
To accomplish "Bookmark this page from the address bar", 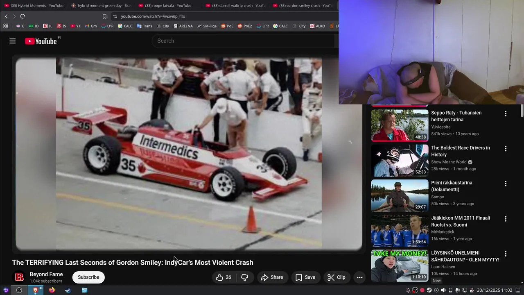I will pyautogui.click(x=104, y=16).
